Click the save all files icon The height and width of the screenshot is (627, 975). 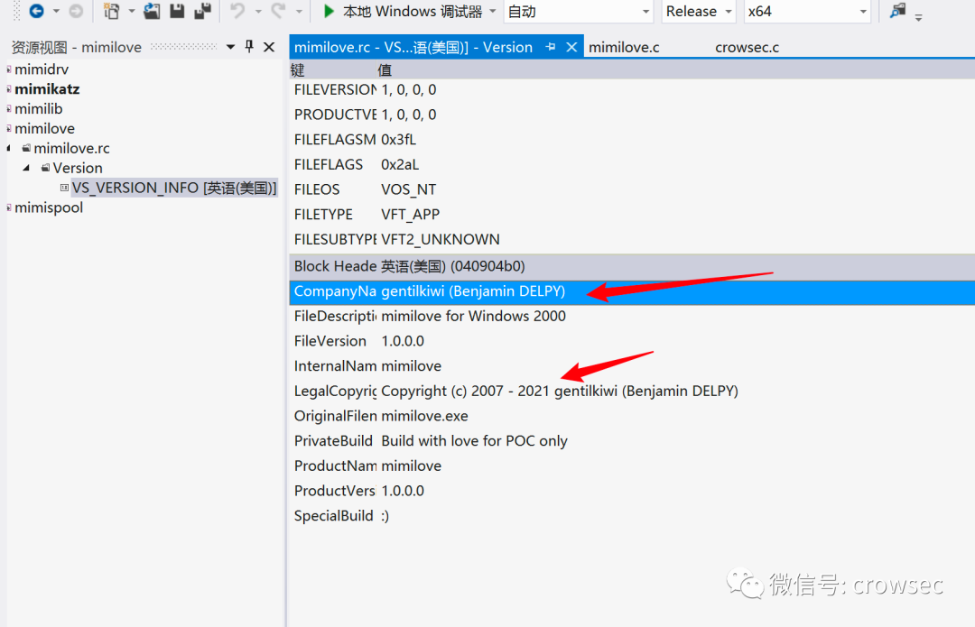[203, 11]
